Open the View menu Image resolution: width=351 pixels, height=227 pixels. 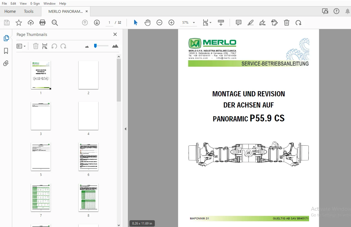point(23,4)
